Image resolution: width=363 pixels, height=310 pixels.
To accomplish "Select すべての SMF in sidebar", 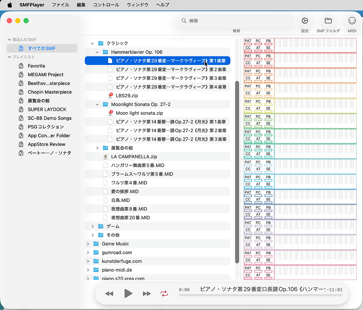I will (42, 48).
